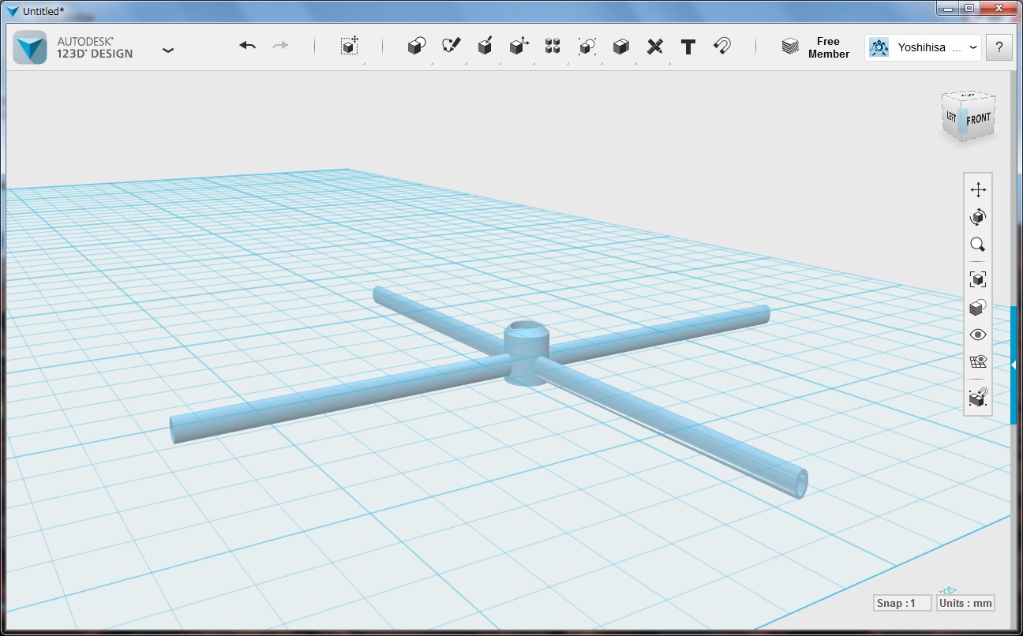Click the Free Member label
The width and height of the screenshot is (1023, 636).
pyautogui.click(x=829, y=47)
